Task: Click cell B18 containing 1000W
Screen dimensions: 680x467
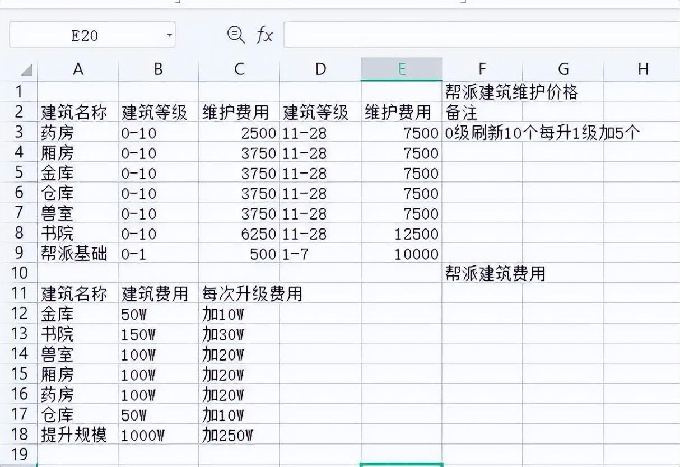Action: click(x=158, y=435)
